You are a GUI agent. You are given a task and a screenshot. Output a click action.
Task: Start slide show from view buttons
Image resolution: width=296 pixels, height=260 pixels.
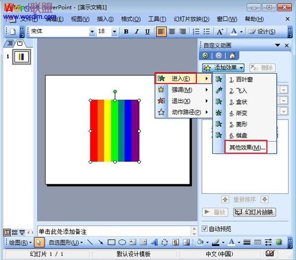tap(22, 232)
